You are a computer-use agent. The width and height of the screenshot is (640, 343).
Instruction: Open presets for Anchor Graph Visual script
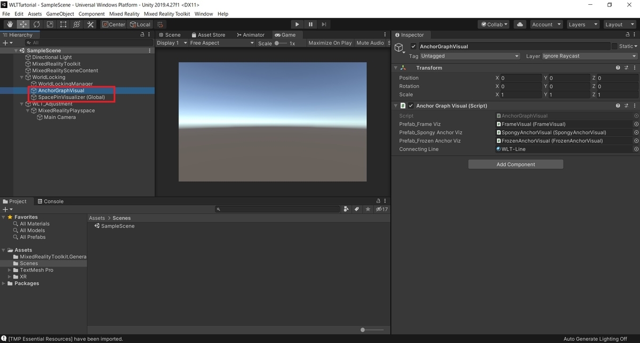(x=627, y=106)
